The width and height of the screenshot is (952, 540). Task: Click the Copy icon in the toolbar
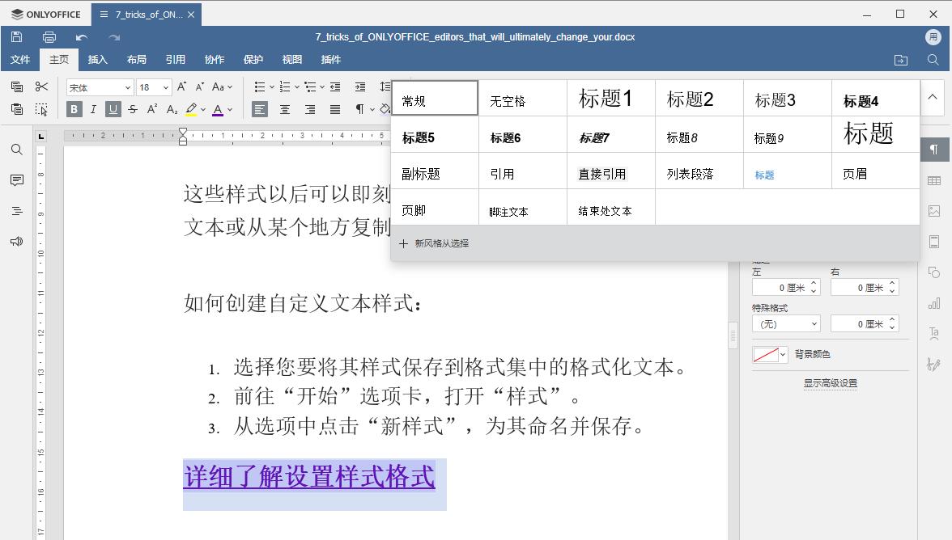[x=16, y=86]
